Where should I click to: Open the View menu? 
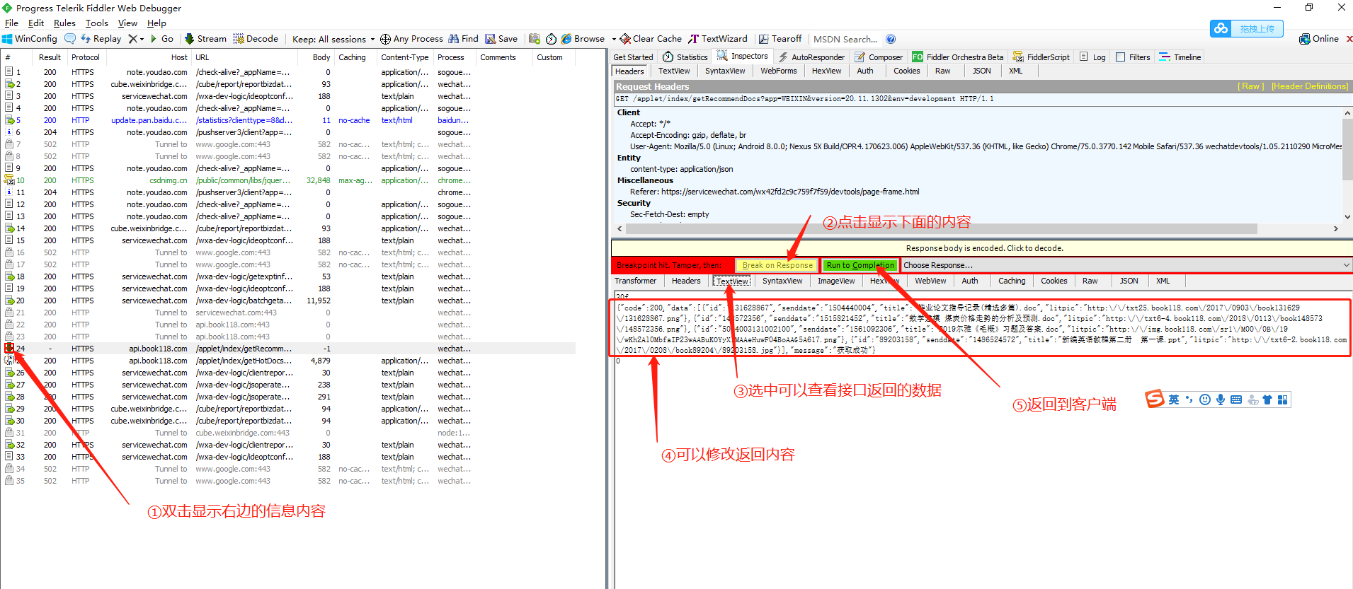127,23
